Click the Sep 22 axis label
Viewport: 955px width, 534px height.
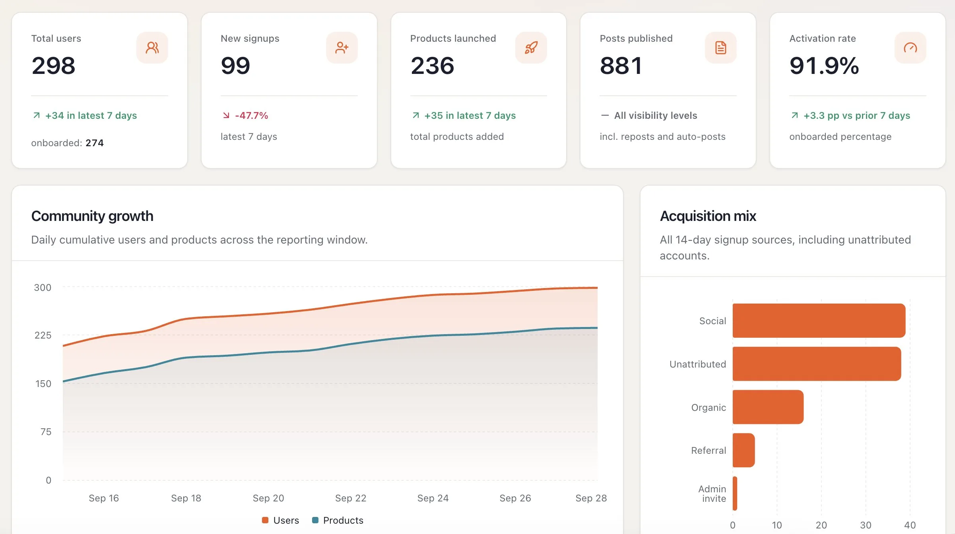[x=351, y=498]
